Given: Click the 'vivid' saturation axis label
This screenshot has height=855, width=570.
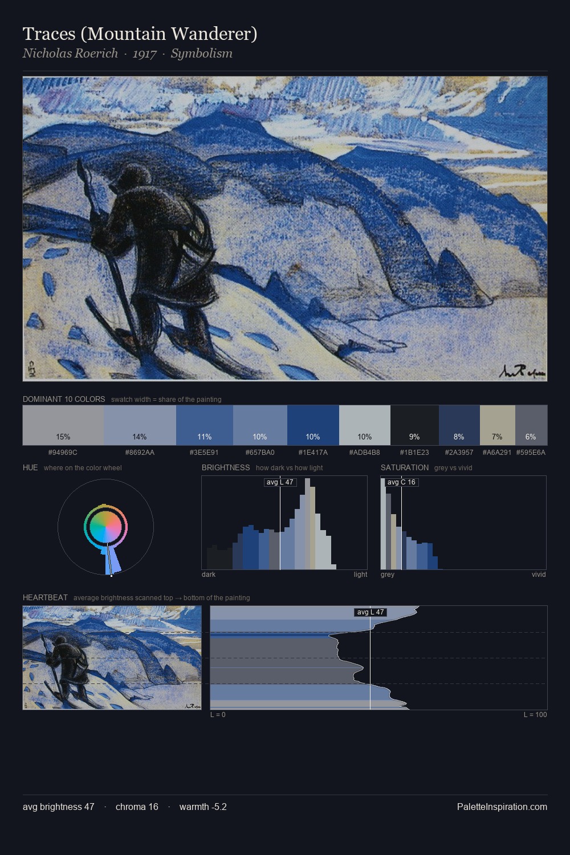Looking at the screenshot, I should (x=539, y=575).
